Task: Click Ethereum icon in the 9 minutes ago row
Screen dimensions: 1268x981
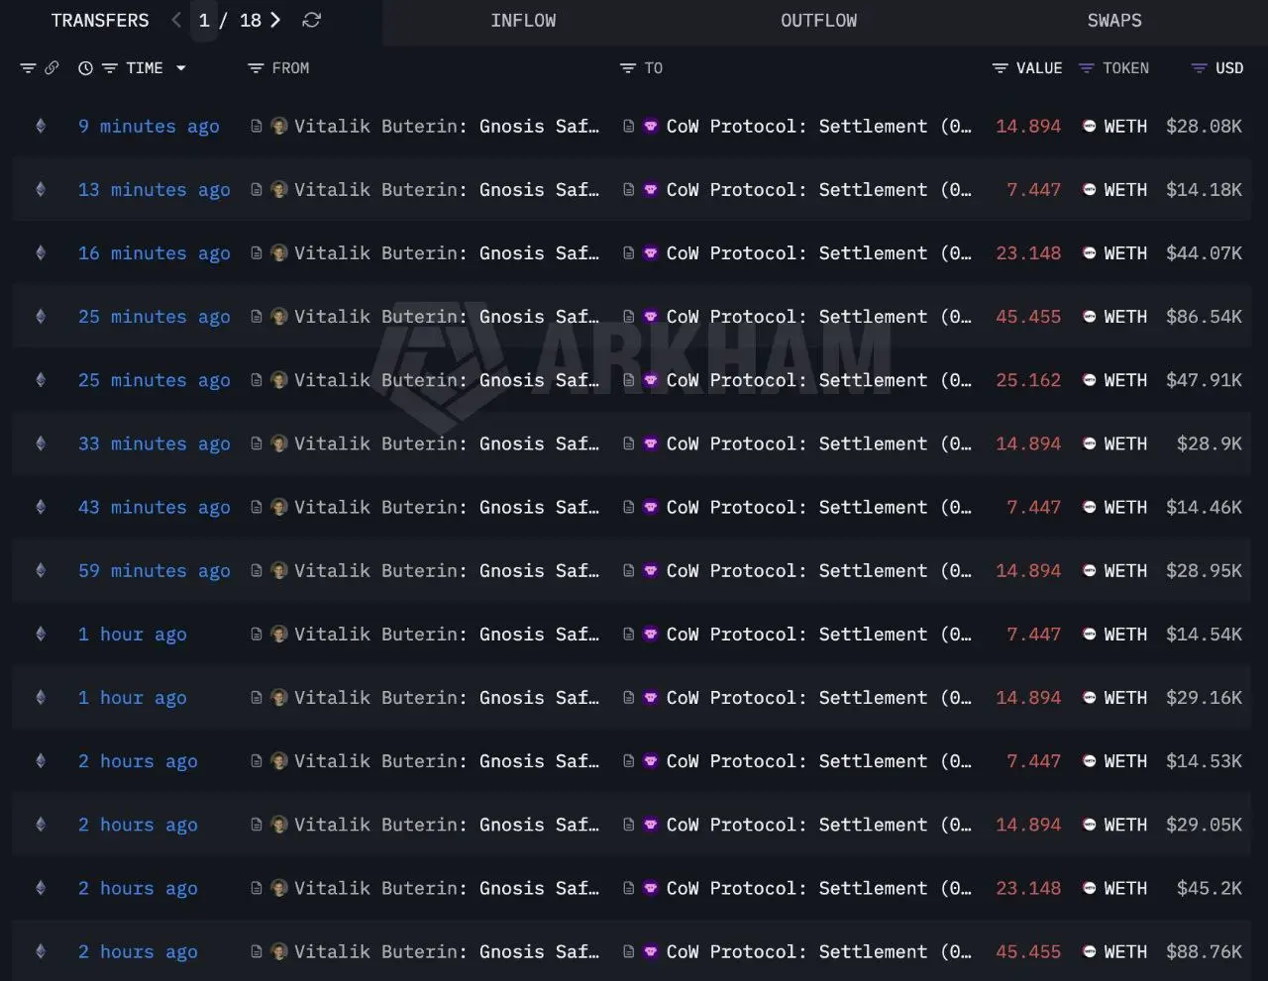Action: click(x=41, y=126)
